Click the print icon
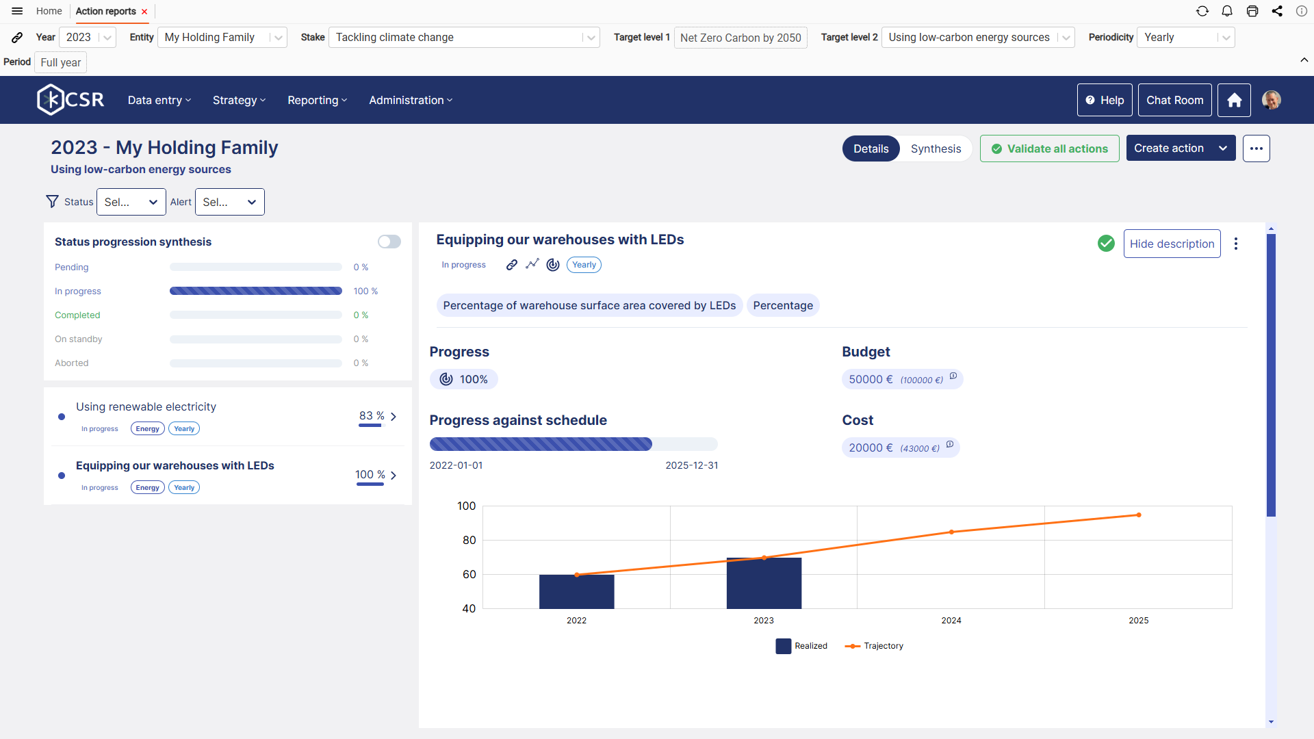The width and height of the screenshot is (1314, 739). 1252,11
